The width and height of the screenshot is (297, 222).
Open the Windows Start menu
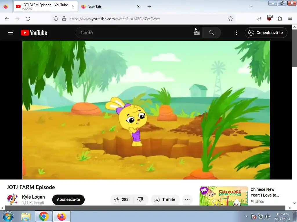click(8, 216)
